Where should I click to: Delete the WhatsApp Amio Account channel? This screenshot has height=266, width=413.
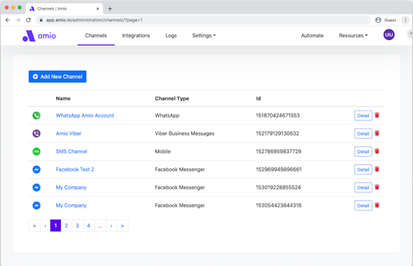coord(377,115)
